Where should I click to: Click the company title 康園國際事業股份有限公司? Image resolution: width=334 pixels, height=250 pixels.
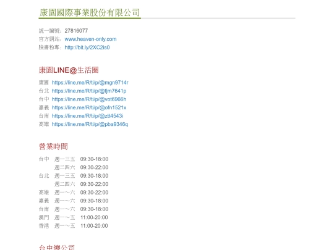[90, 12]
